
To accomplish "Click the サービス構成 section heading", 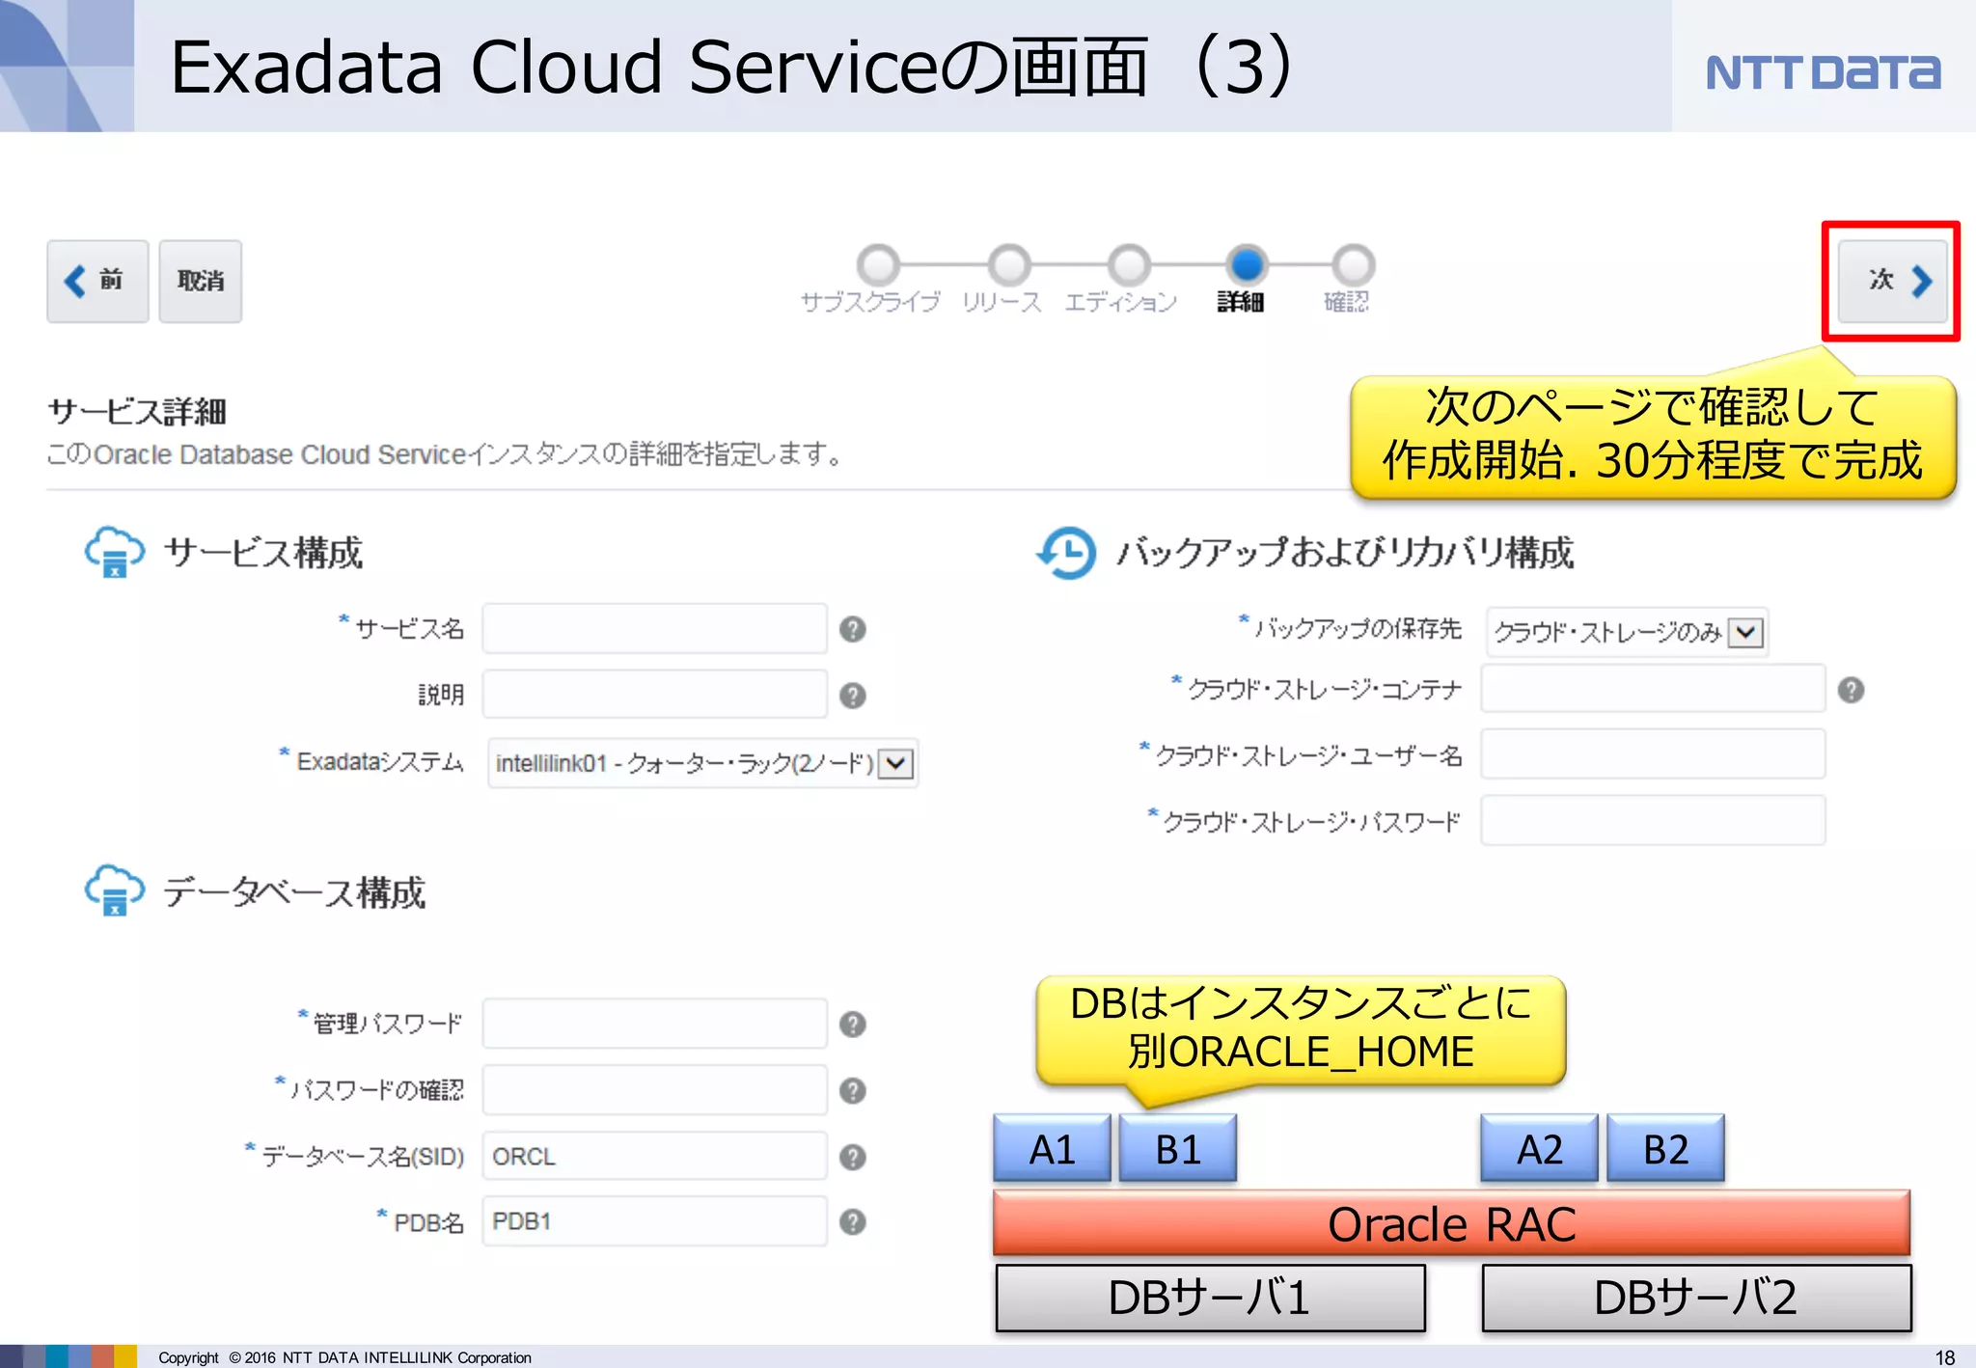I will (263, 553).
